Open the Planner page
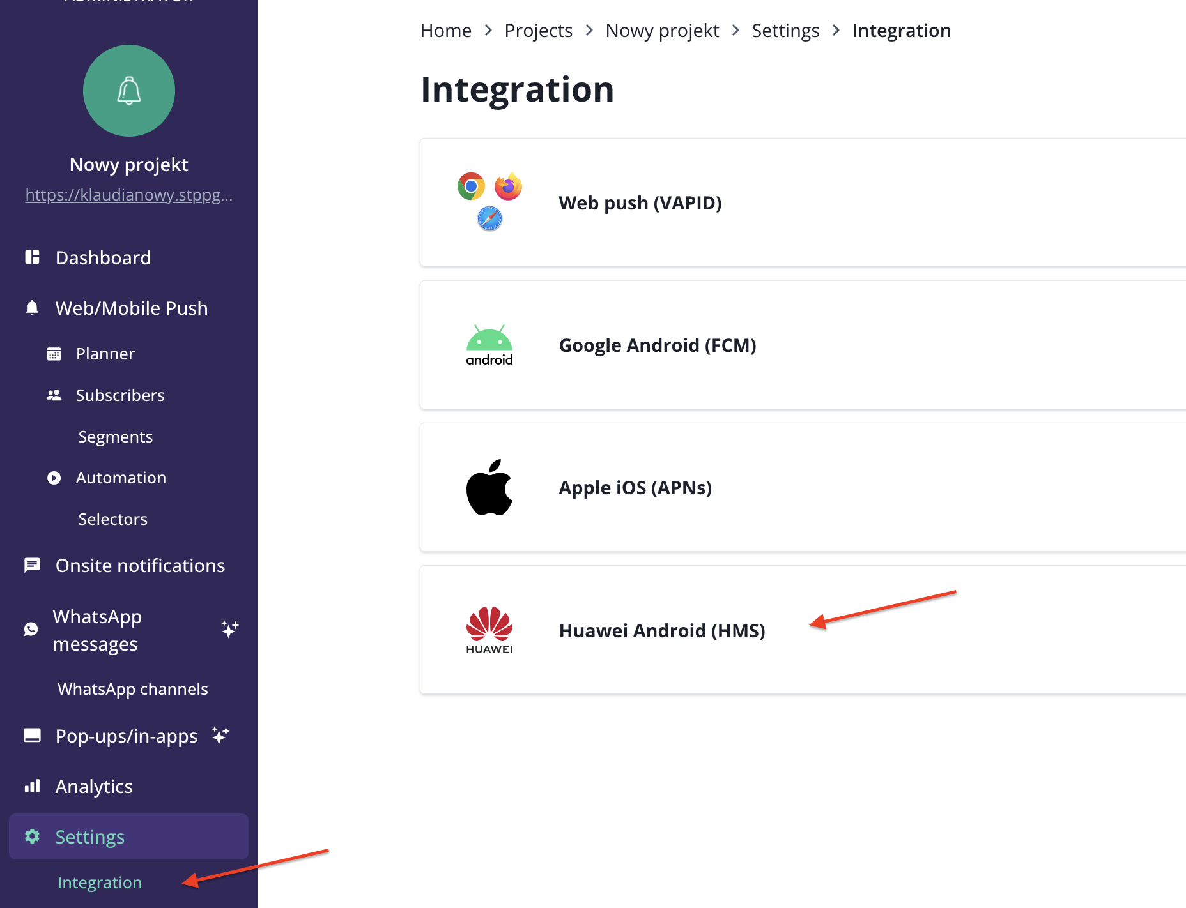1186x908 pixels. click(105, 354)
